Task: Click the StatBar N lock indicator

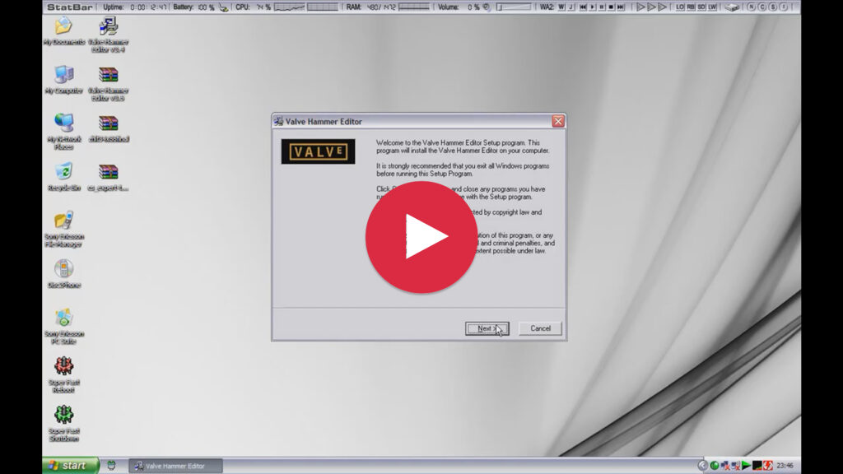Action: [x=752, y=7]
